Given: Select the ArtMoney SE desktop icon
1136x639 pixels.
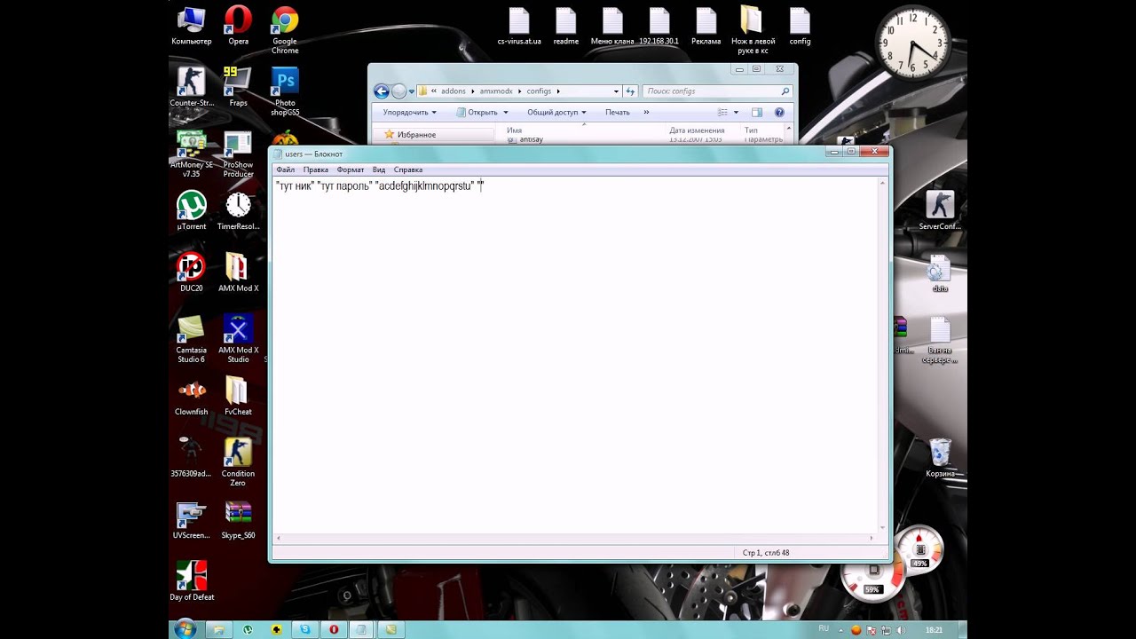Looking at the screenshot, I should point(191,154).
